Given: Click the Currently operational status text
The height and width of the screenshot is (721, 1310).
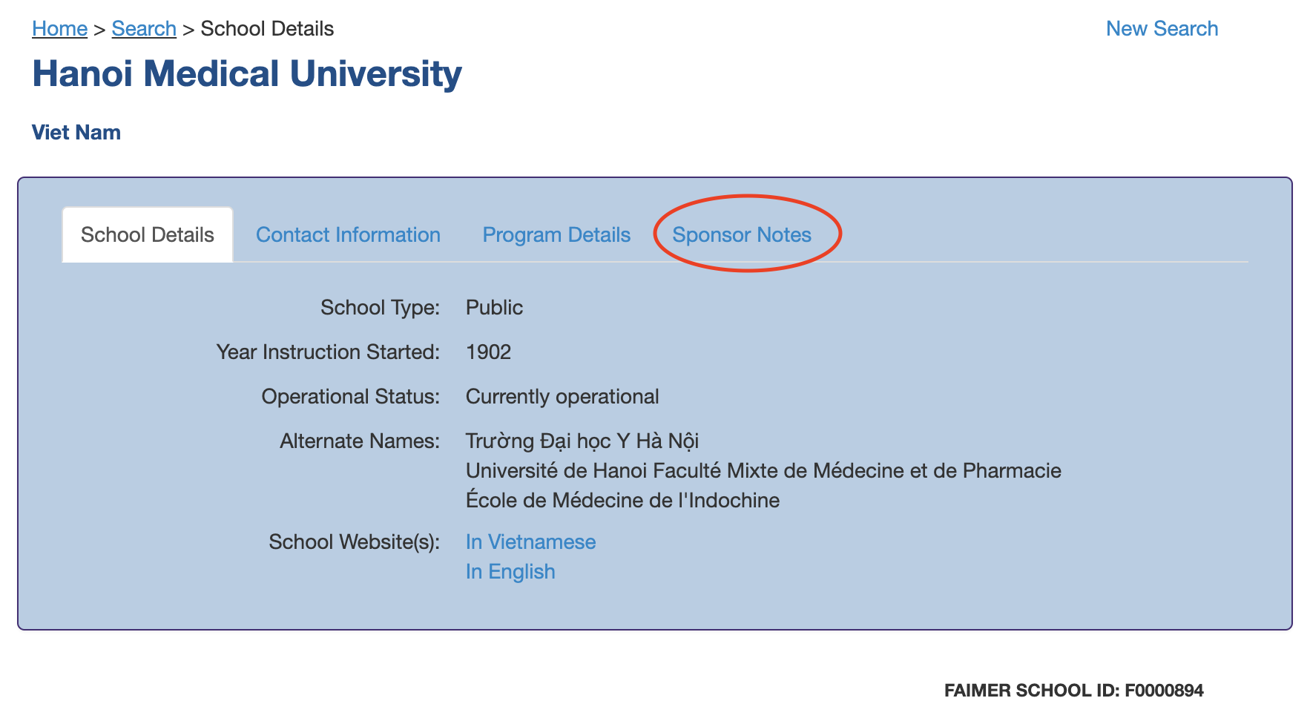Looking at the screenshot, I should (x=562, y=396).
